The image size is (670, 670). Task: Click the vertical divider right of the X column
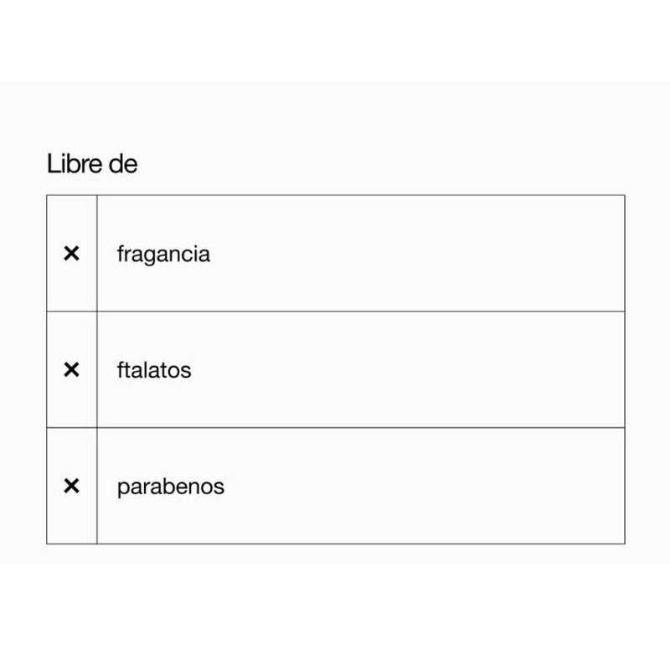pos(97,369)
